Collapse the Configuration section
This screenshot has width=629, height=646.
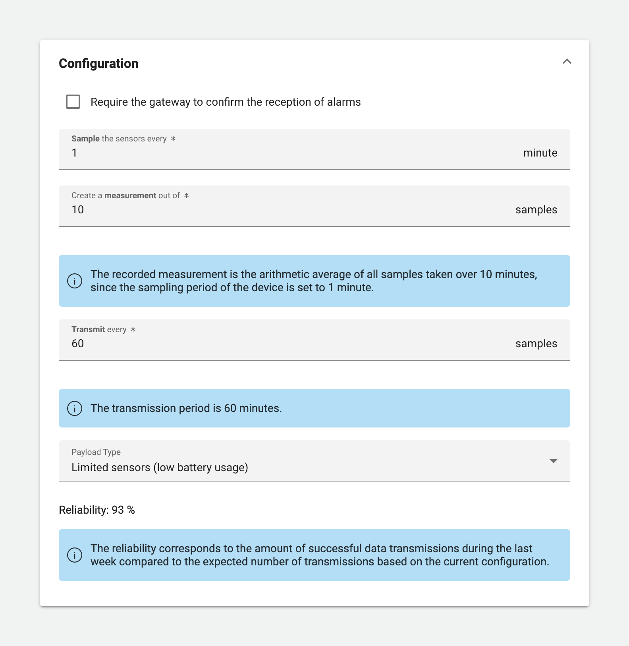(567, 62)
